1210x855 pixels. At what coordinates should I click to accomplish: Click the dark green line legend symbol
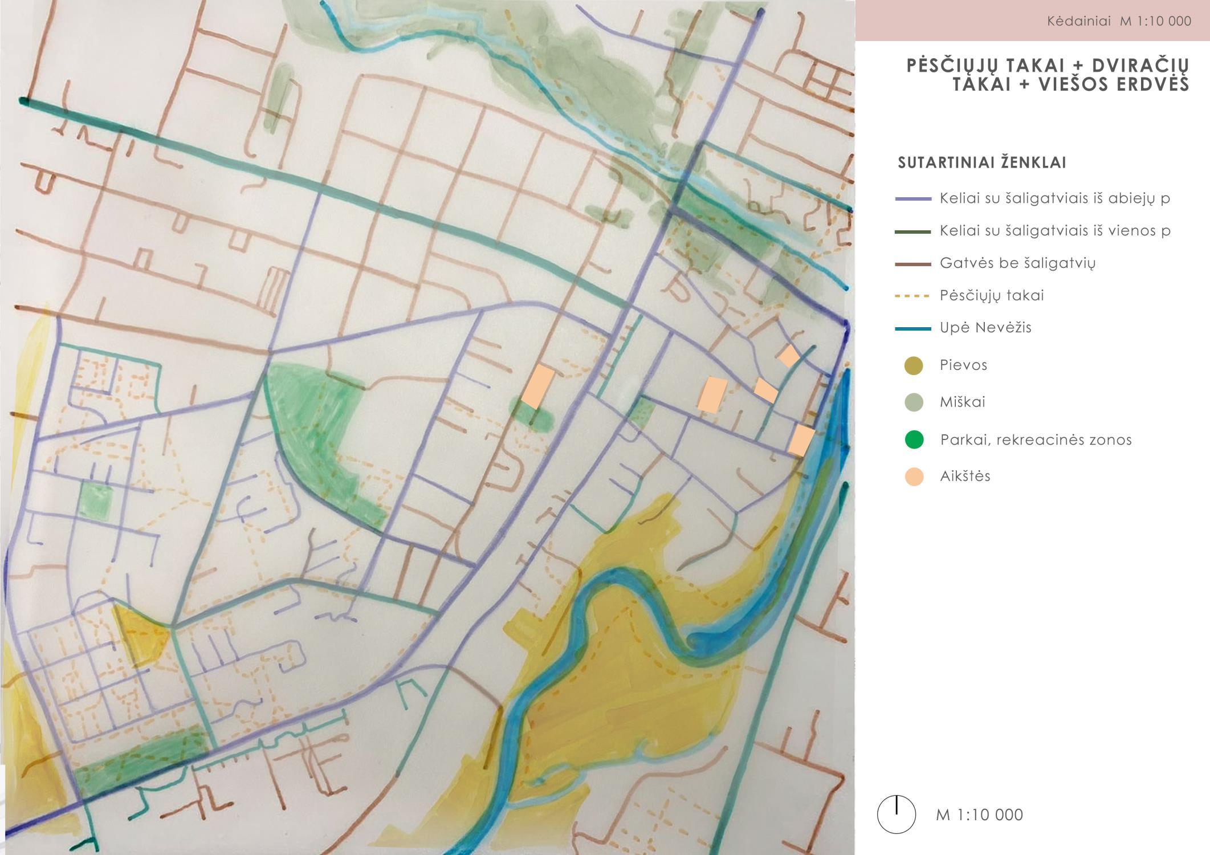(912, 231)
